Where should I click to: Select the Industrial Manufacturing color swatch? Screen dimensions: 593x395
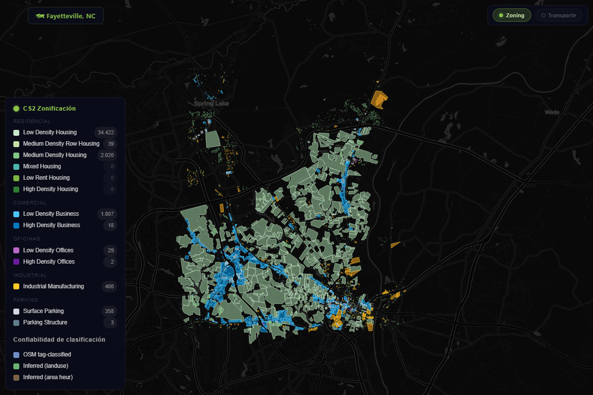[x=16, y=286]
